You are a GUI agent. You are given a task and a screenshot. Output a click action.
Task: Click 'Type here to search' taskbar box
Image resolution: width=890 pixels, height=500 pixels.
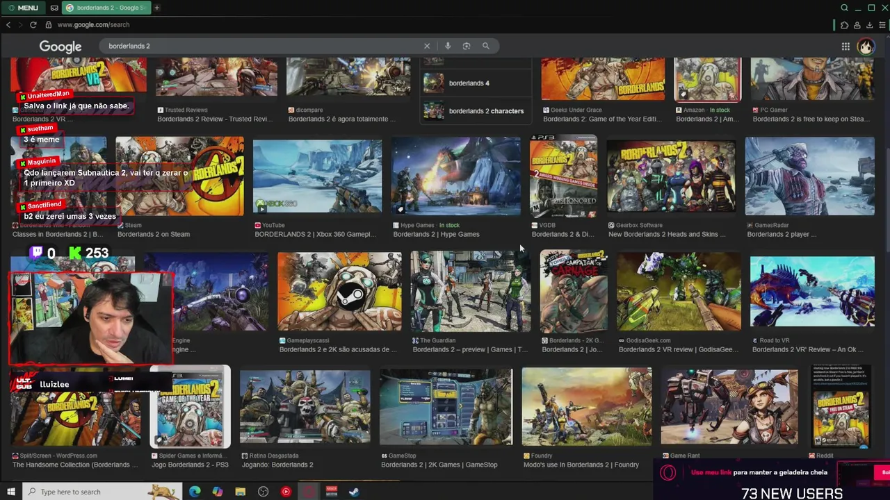tap(101, 492)
